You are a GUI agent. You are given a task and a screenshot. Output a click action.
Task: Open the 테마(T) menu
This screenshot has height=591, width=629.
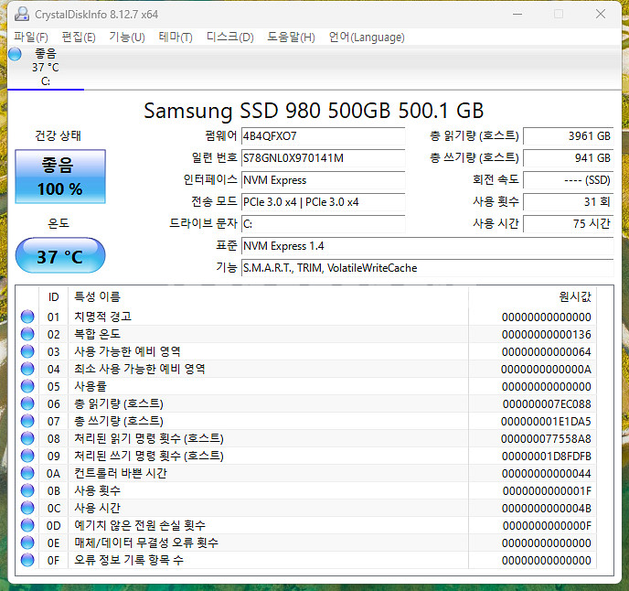[176, 38]
